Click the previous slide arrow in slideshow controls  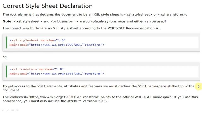click(x=3, y=110)
